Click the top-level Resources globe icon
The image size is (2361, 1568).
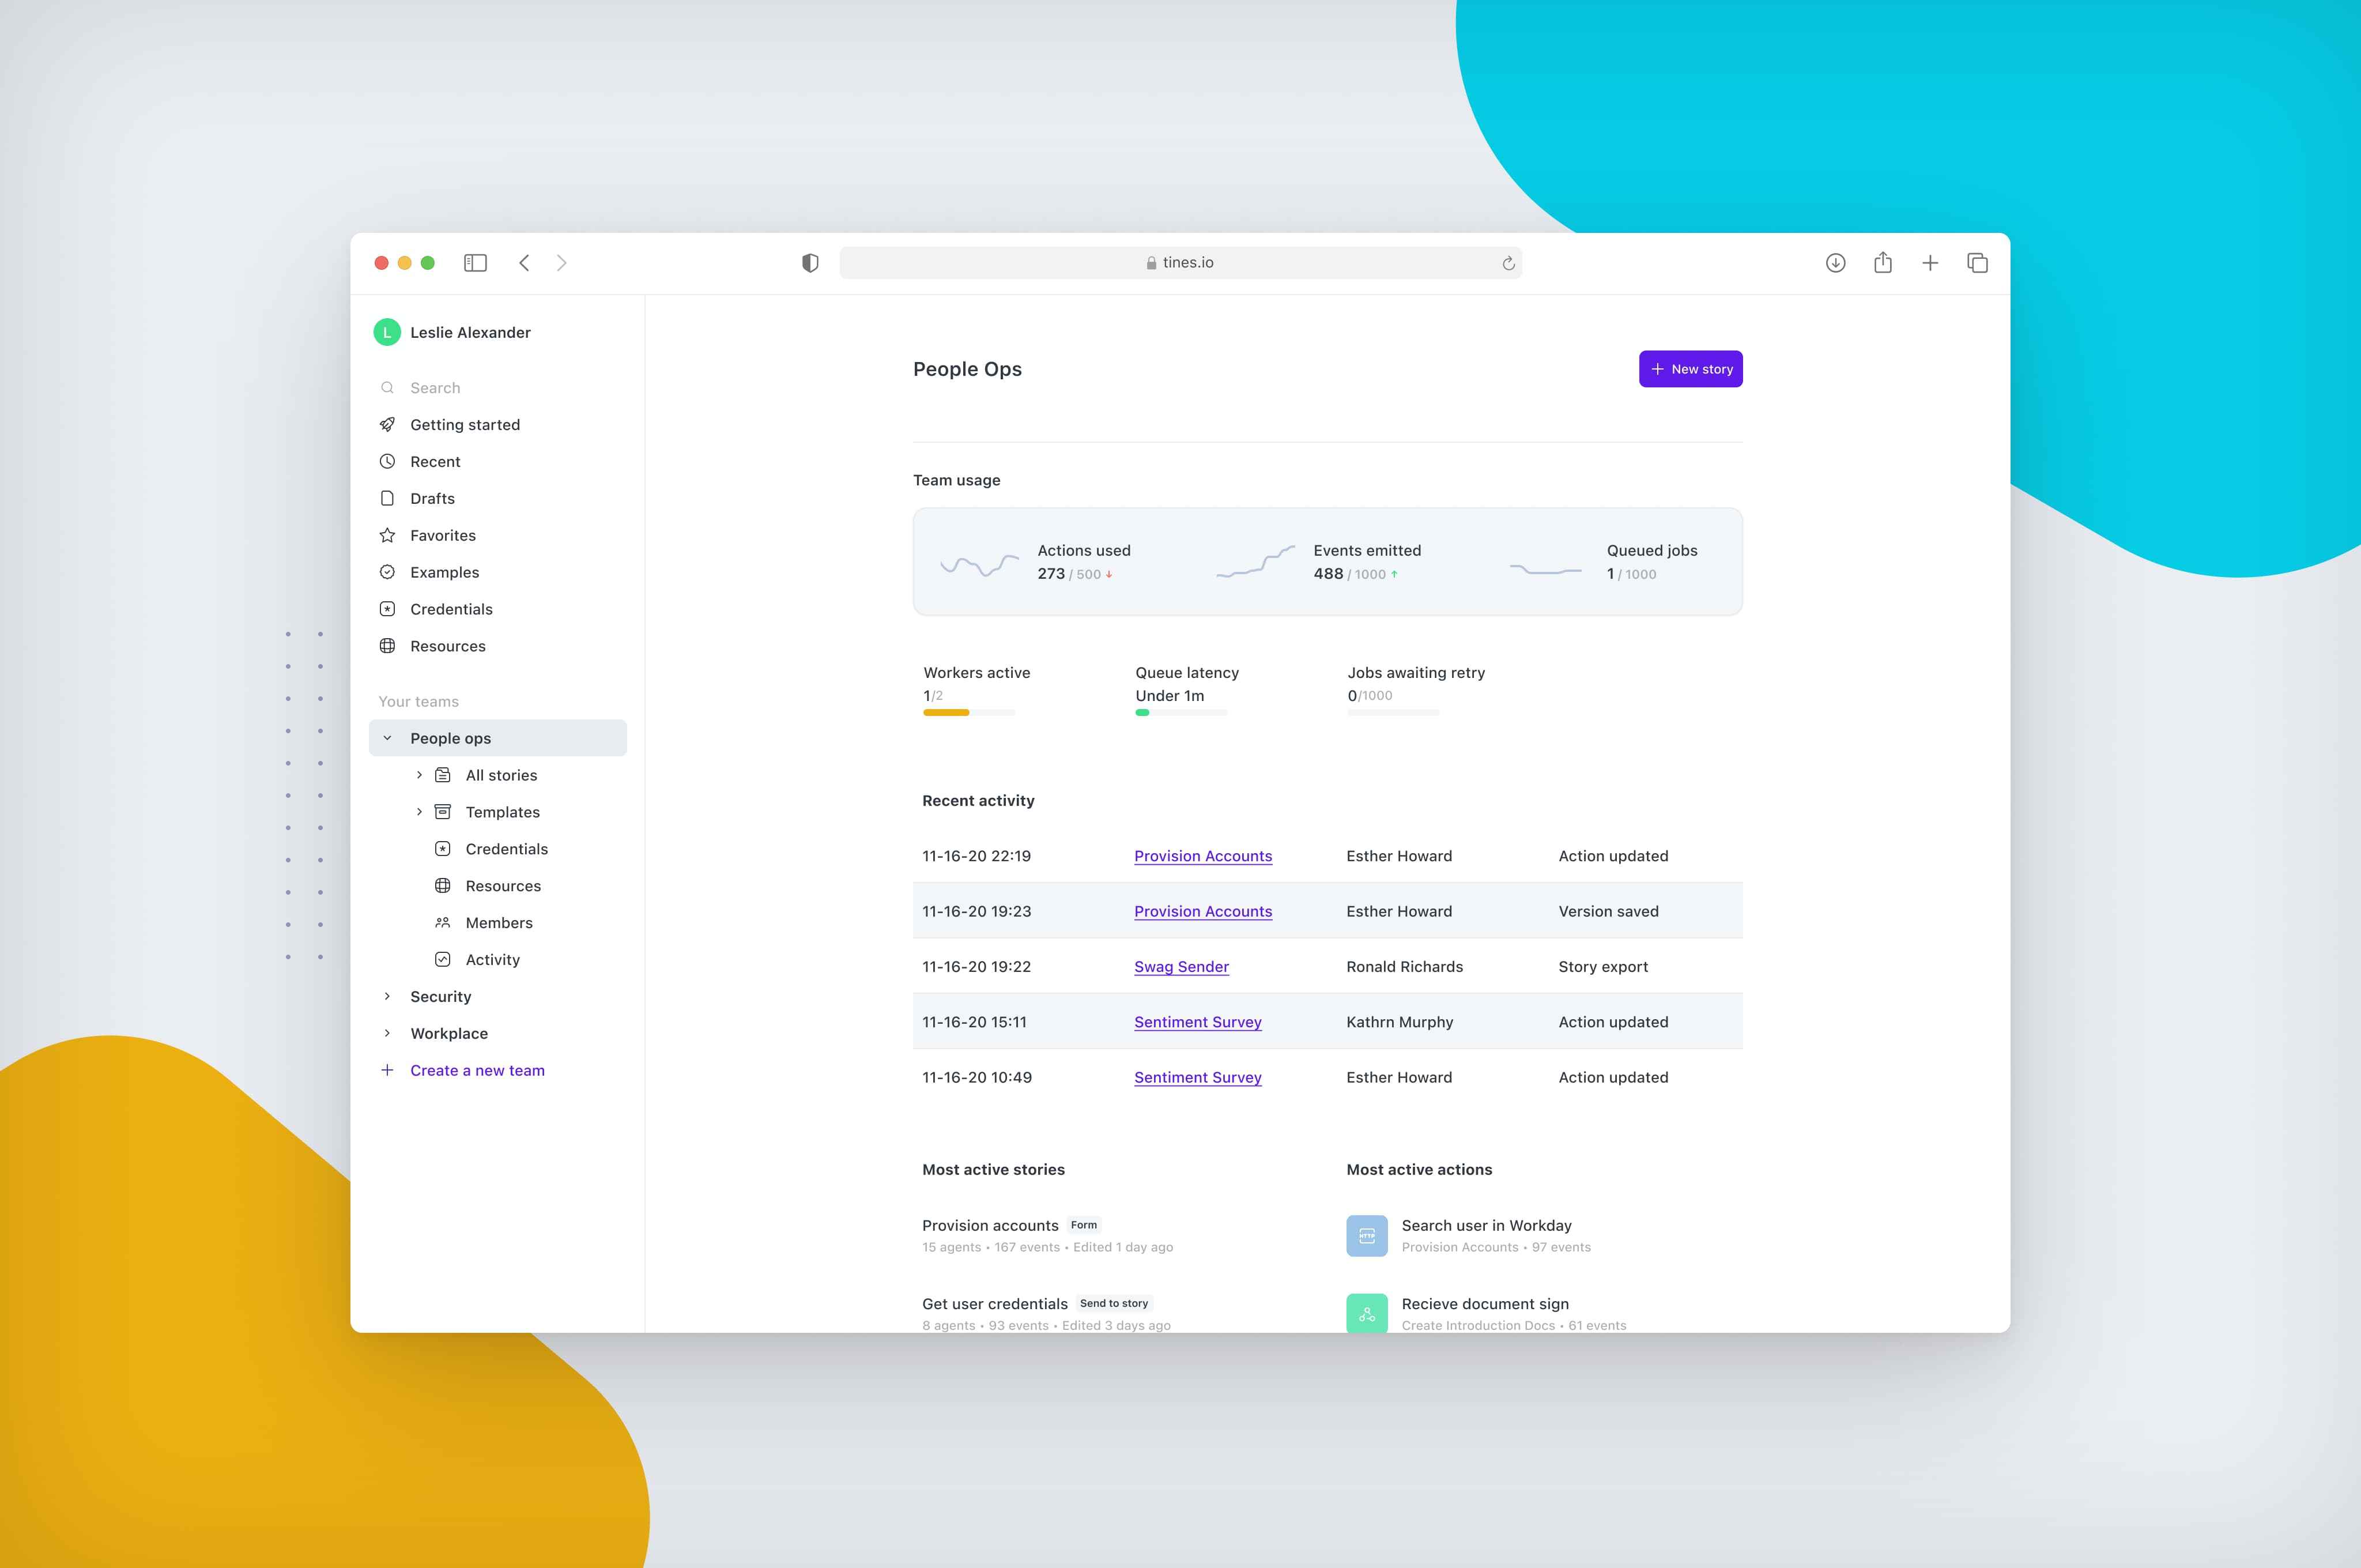point(387,646)
